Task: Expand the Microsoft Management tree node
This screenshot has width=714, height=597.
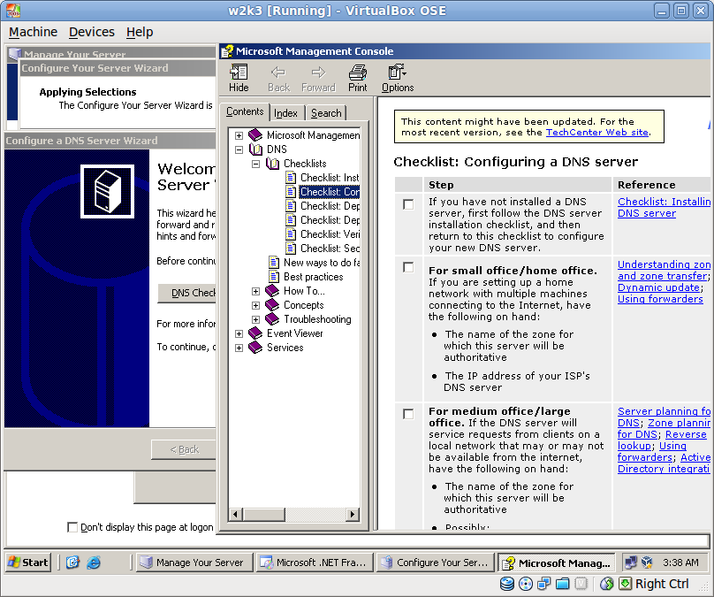Action: [x=239, y=135]
